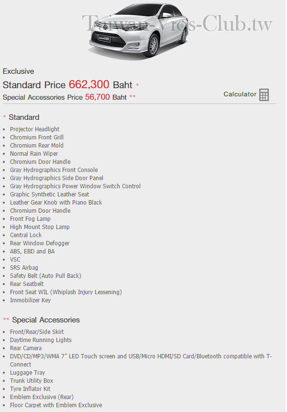Click the SRS Airbag item

(24, 267)
